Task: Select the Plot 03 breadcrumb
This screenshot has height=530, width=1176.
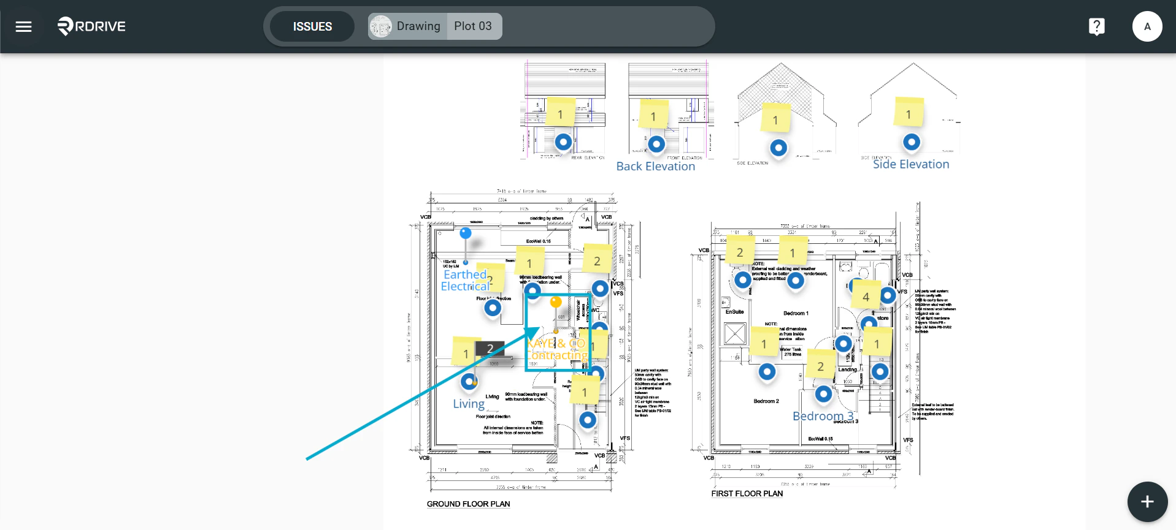Action: click(x=473, y=26)
